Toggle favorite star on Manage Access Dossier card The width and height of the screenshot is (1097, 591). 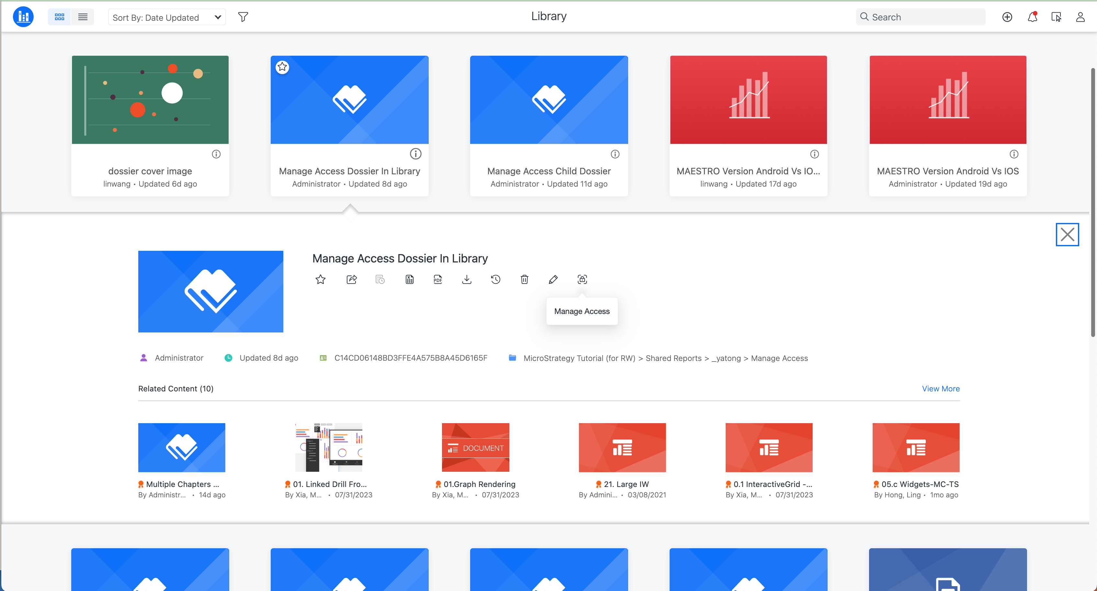[x=282, y=67]
